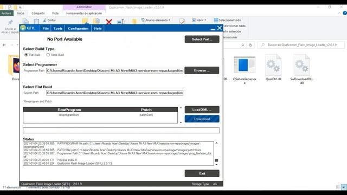Switch to Vista ribbon tab in Explorer
The width and height of the screenshot is (347, 195).
[x=55, y=13]
